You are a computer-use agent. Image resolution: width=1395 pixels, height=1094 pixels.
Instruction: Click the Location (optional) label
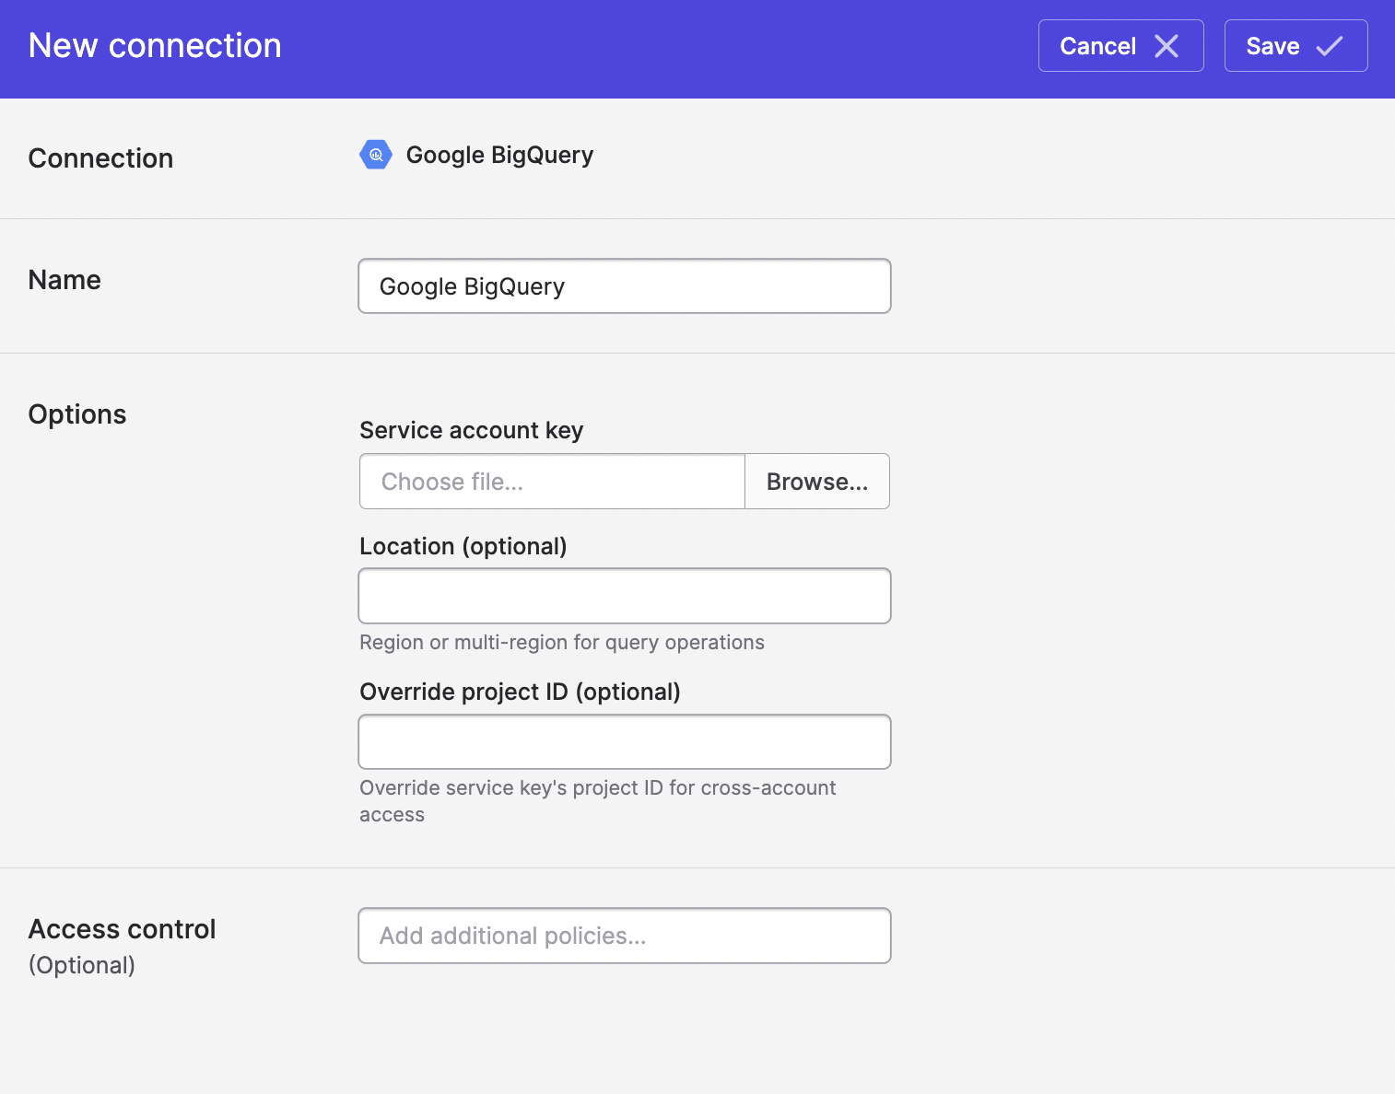tap(463, 546)
